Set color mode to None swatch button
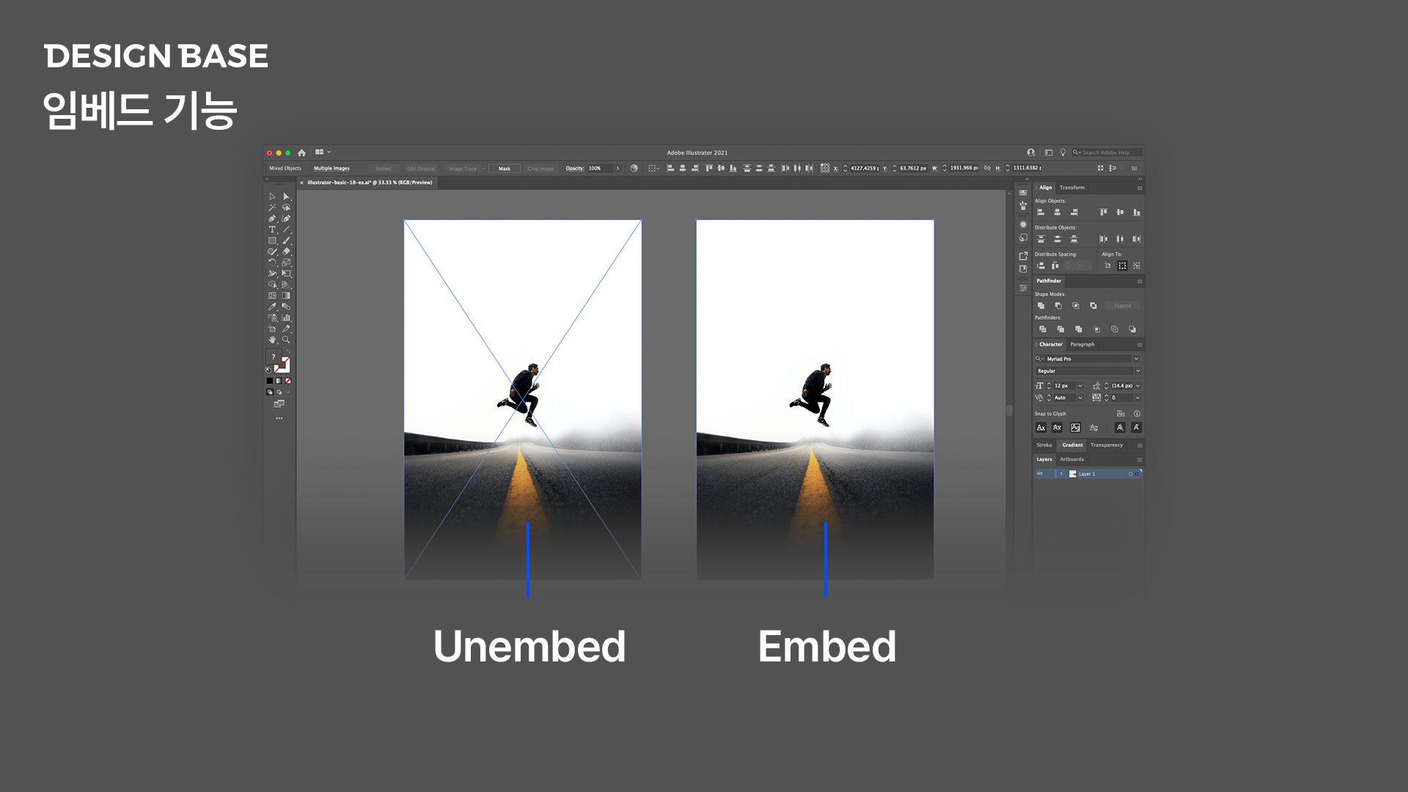Screen dimensions: 1408x792 (288, 381)
